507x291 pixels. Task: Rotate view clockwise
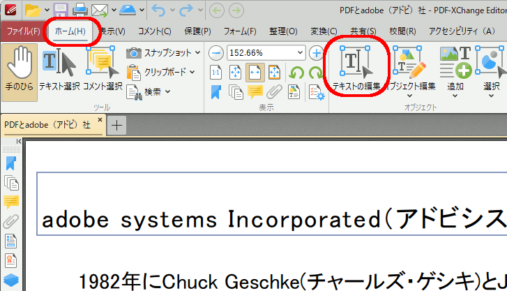[316, 73]
